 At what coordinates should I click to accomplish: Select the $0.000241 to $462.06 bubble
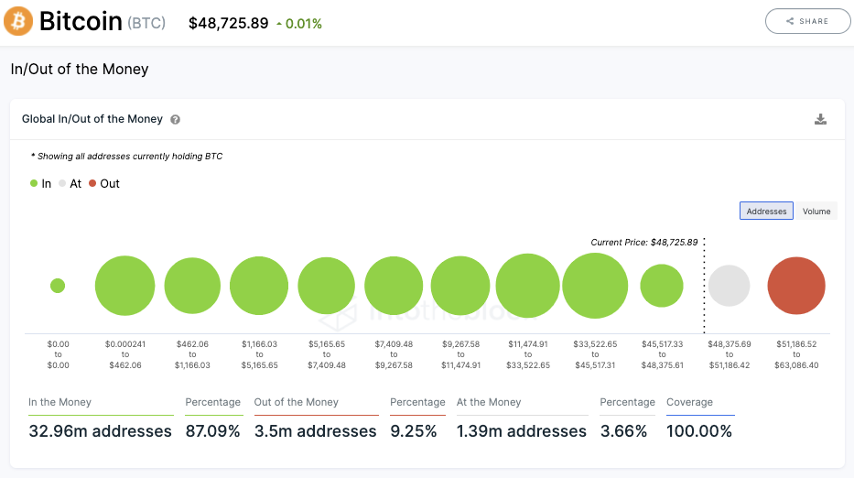tap(124, 286)
